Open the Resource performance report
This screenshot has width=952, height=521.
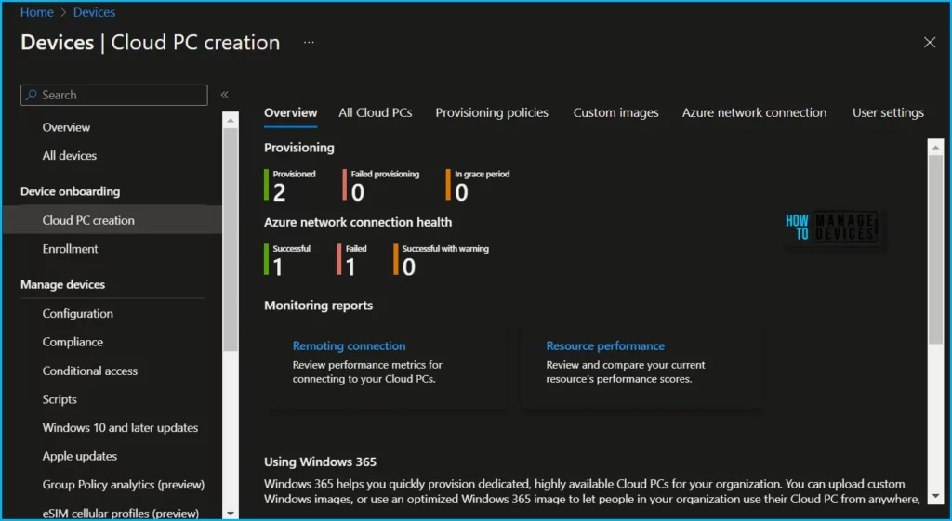pyautogui.click(x=605, y=345)
